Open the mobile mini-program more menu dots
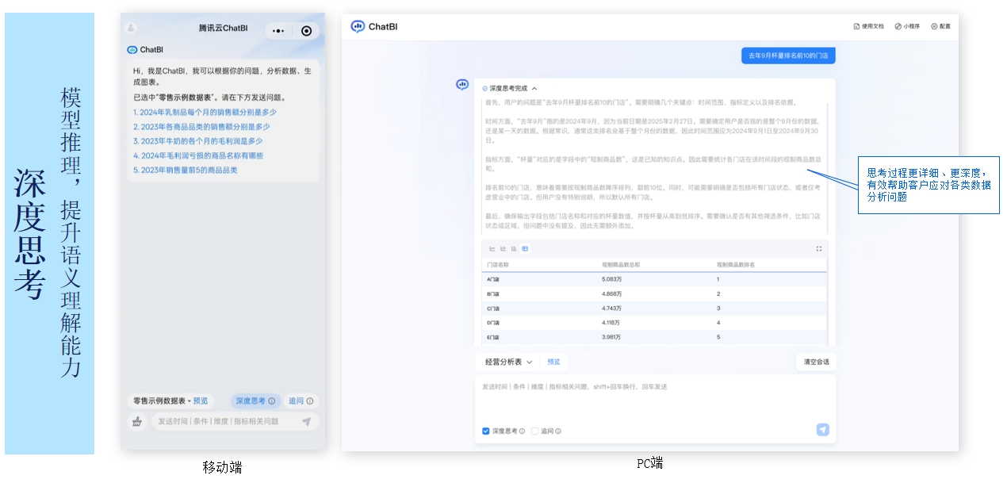 (278, 31)
